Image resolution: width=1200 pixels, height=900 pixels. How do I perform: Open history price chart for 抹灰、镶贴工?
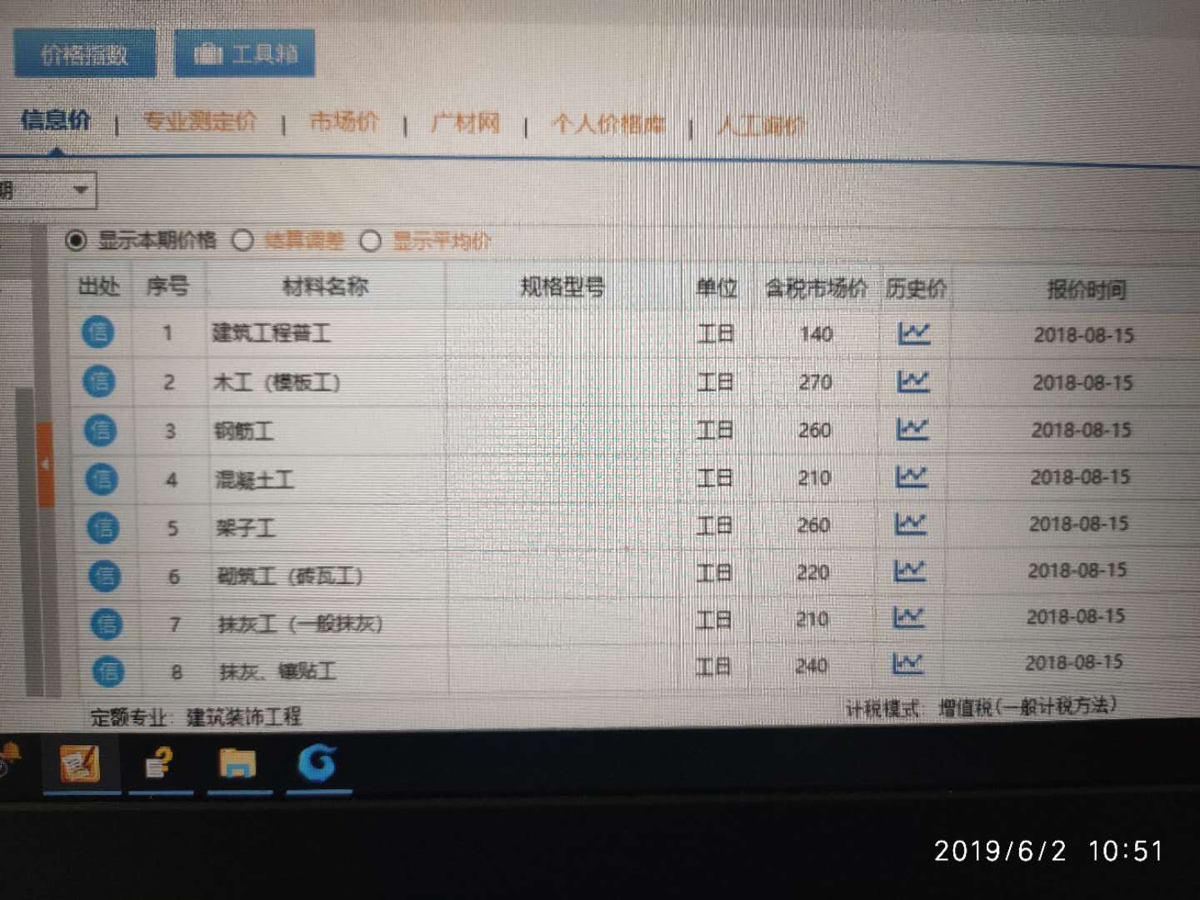(x=907, y=664)
